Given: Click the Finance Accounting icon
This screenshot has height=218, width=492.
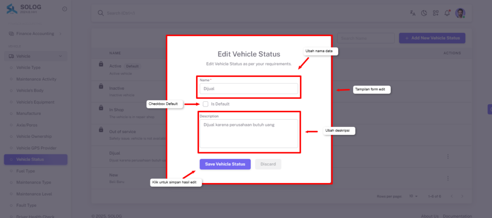Looking at the screenshot, I should click(x=12, y=34).
